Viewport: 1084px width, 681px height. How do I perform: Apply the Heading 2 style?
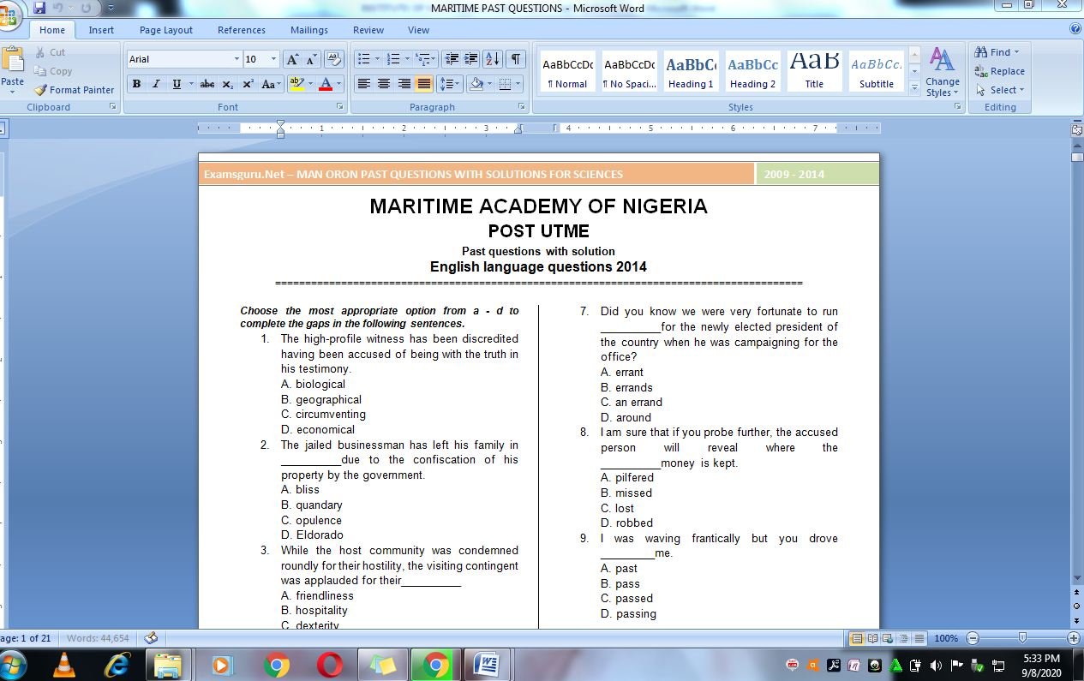(x=752, y=71)
